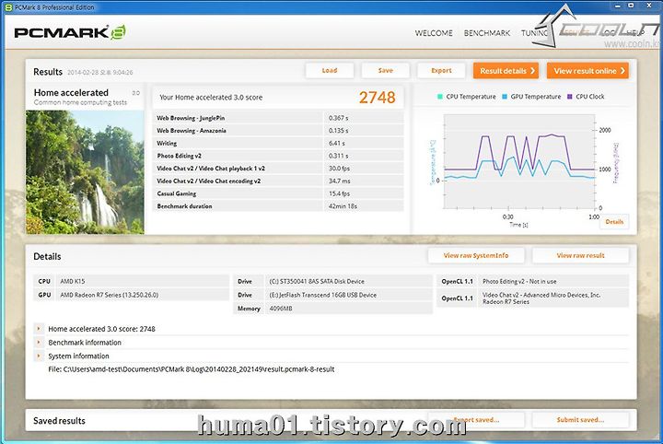The height and width of the screenshot is (444, 663).
Task: Click the waterfall benchmark thumbnail
Action: (x=85, y=172)
